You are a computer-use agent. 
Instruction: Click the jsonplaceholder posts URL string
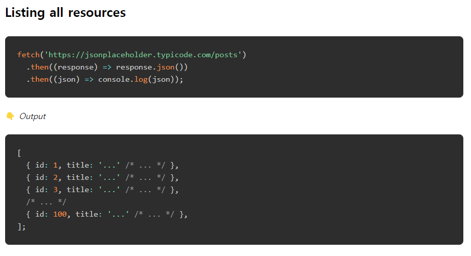click(x=143, y=55)
